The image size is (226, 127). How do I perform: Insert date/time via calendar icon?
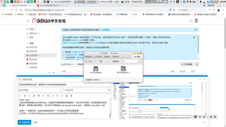point(66,96)
